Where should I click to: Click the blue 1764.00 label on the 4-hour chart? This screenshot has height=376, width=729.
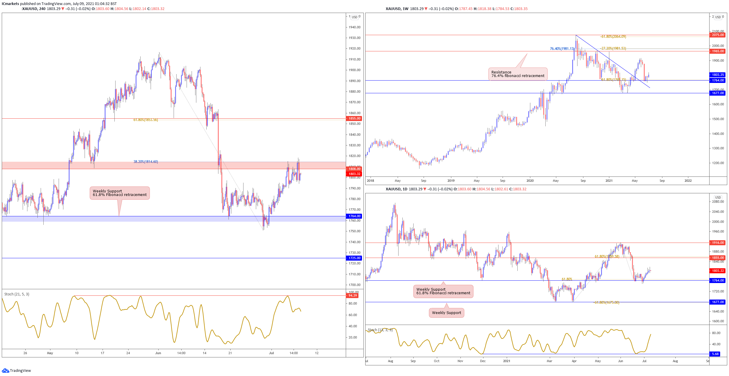(355, 216)
